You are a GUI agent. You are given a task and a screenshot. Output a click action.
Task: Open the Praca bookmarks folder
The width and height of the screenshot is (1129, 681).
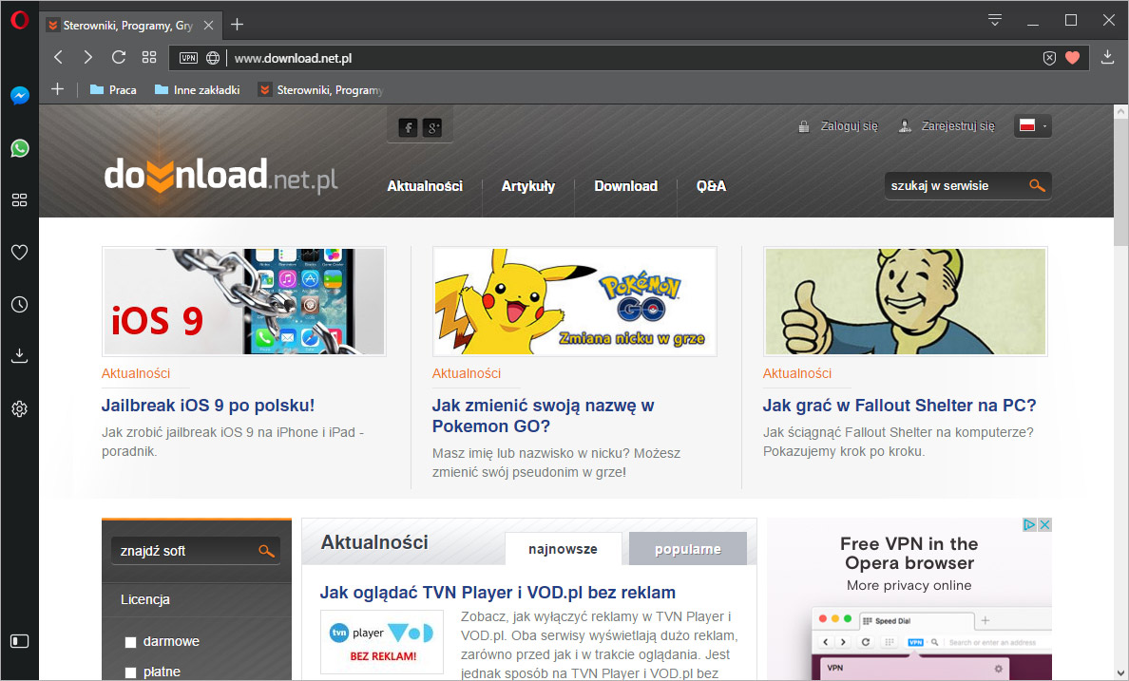(113, 90)
